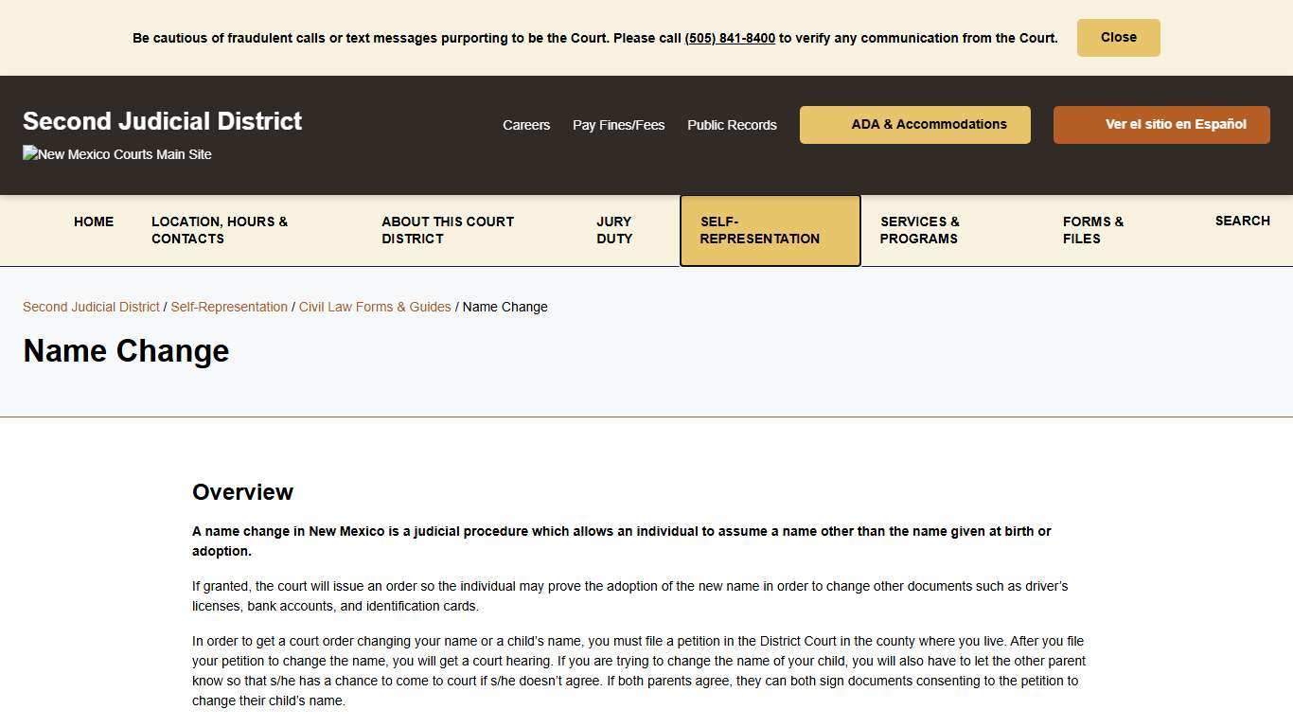Image resolution: width=1293 pixels, height=727 pixels.
Task: Open the Careers page
Action: [526, 125]
